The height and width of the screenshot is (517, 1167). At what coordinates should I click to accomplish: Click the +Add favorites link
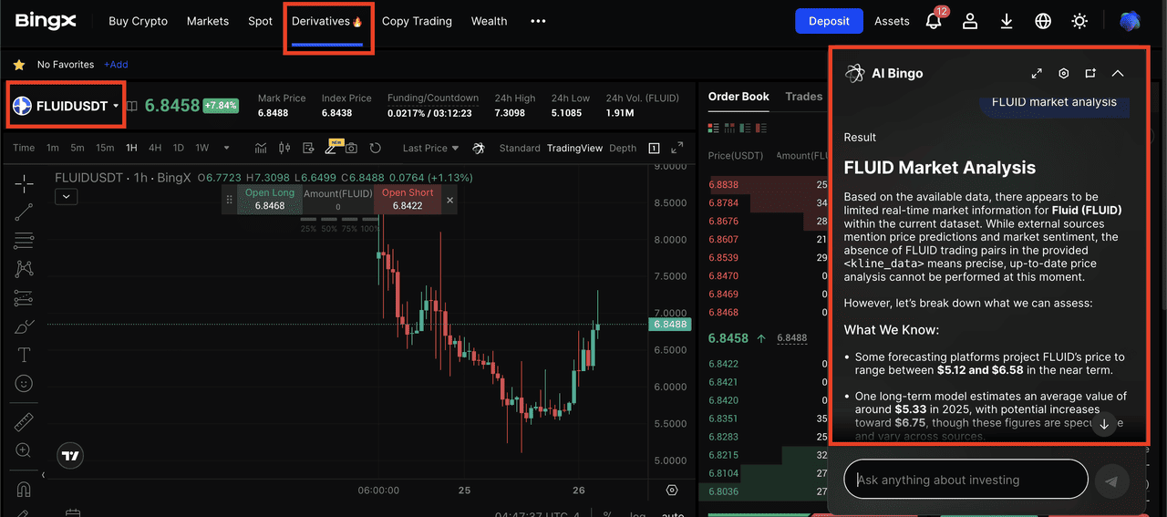click(x=116, y=65)
